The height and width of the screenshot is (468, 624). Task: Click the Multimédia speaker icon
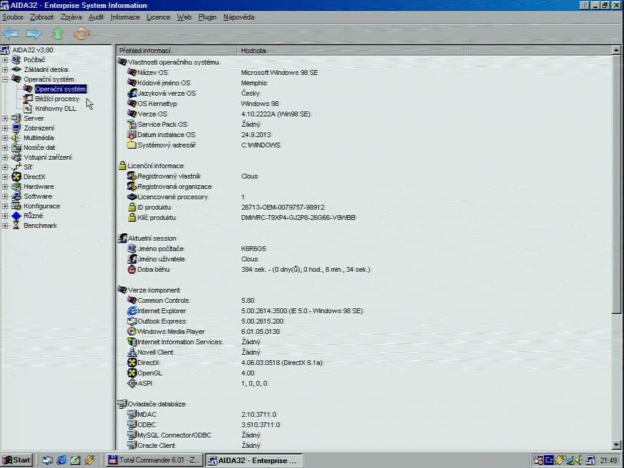pos(16,138)
